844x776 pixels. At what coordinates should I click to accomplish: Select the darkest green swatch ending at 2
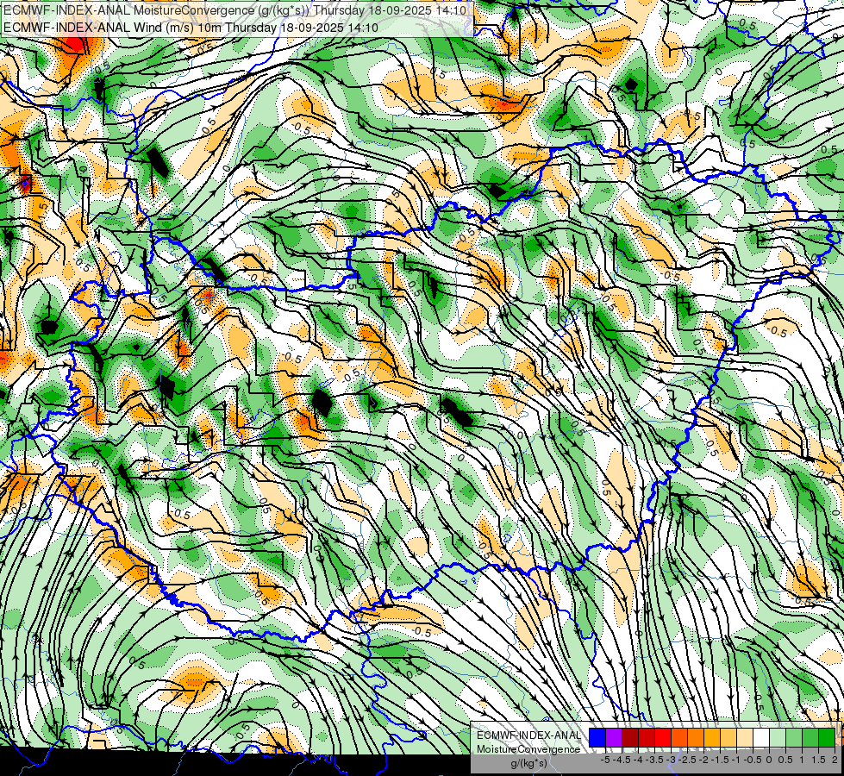tap(827, 737)
